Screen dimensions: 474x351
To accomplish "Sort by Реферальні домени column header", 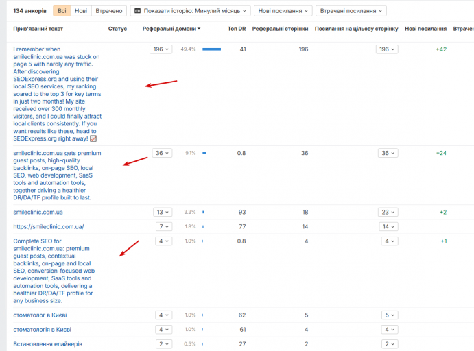I will (171, 29).
